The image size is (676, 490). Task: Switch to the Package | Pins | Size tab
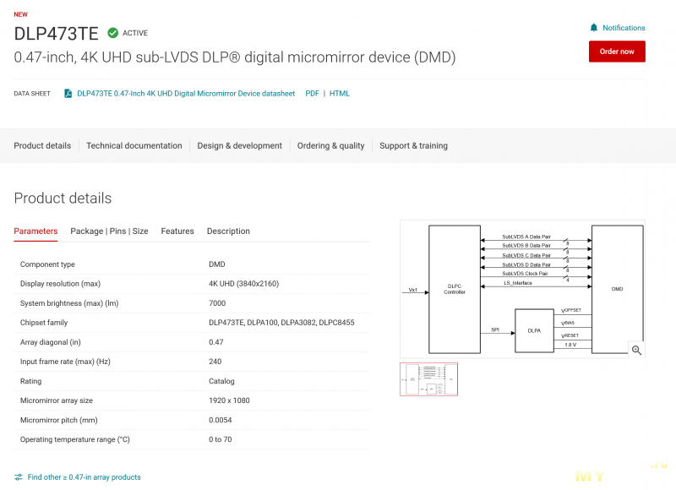pos(109,231)
